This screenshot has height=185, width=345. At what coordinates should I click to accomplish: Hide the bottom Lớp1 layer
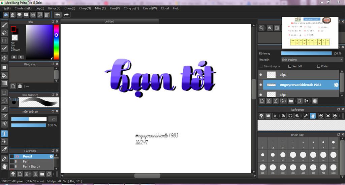(261, 95)
